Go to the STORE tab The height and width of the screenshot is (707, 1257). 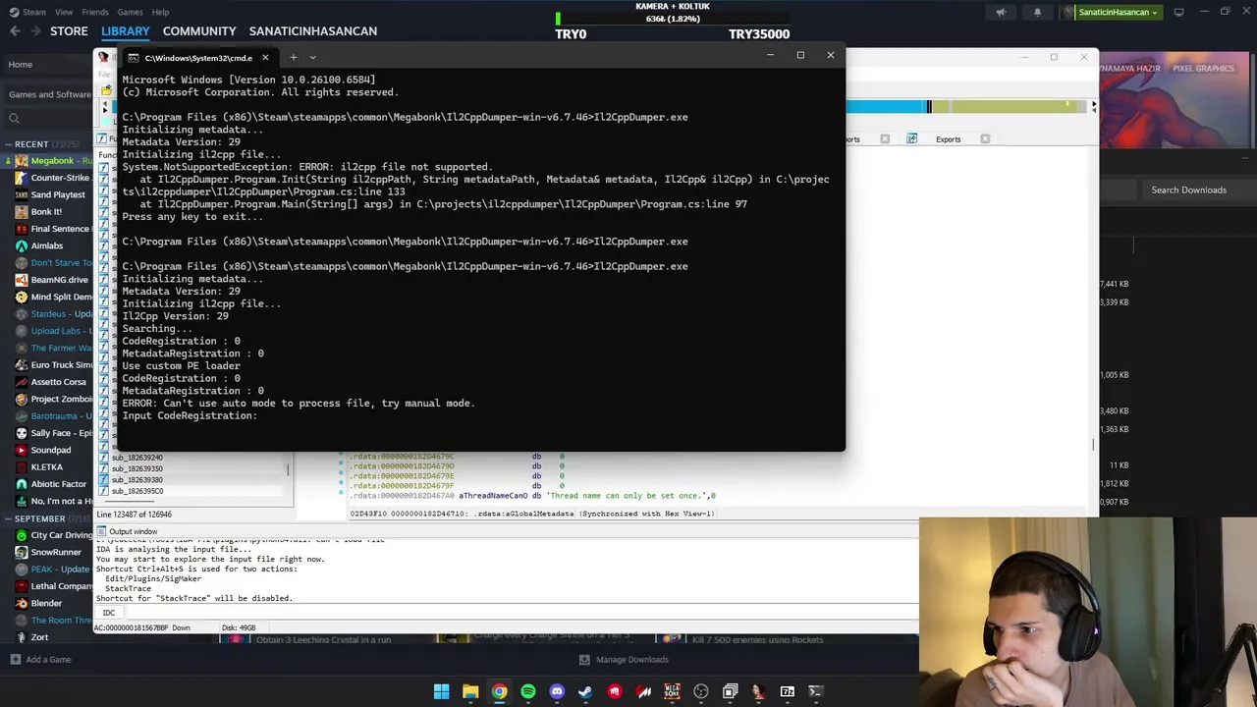[x=69, y=31]
